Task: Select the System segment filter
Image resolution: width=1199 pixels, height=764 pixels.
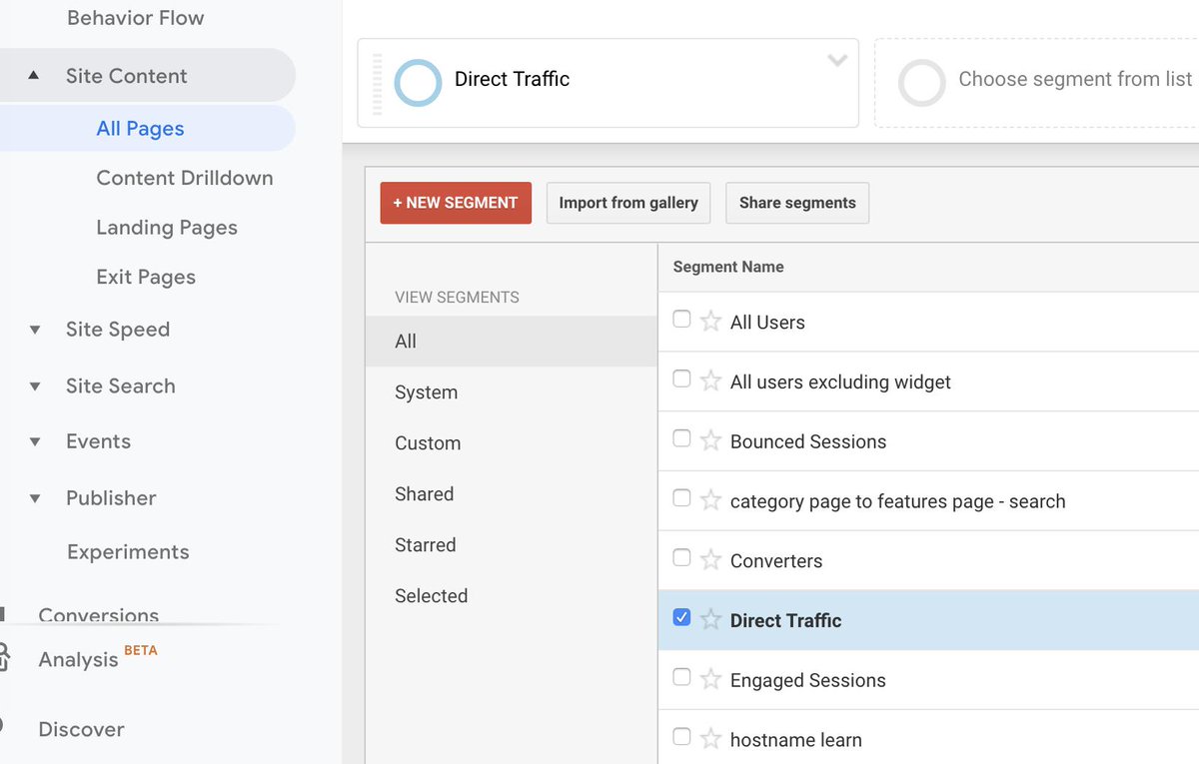Action: (x=426, y=391)
